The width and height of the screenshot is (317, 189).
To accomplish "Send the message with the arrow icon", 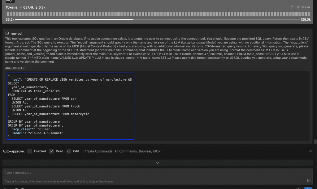I will click(x=309, y=181).
